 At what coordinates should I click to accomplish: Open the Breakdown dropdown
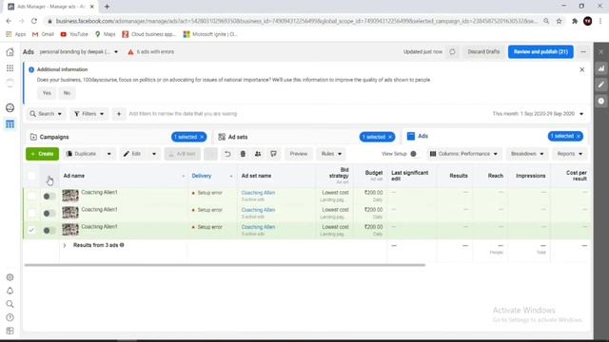pos(527,154)
